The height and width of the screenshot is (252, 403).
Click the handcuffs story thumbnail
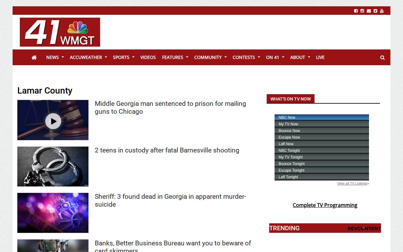tap(53, 166)
